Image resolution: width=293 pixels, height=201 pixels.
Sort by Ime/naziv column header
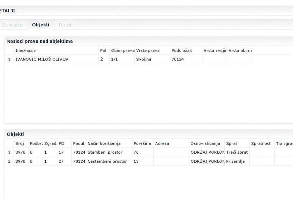point(25,51)
